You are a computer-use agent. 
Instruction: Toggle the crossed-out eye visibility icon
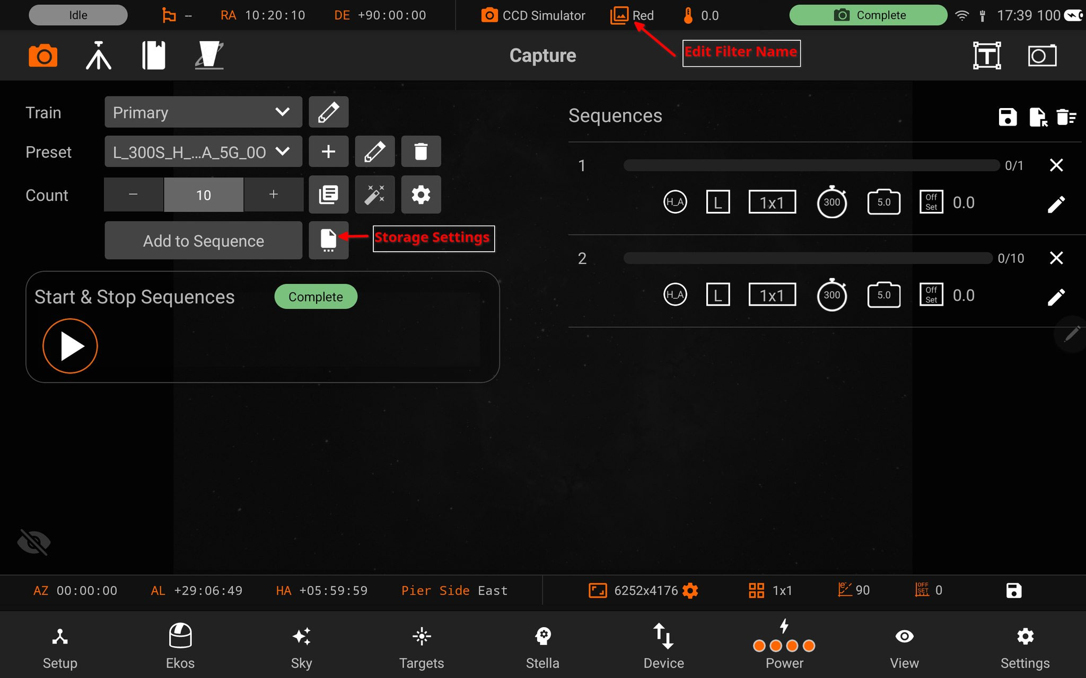(x=34, y=542)
